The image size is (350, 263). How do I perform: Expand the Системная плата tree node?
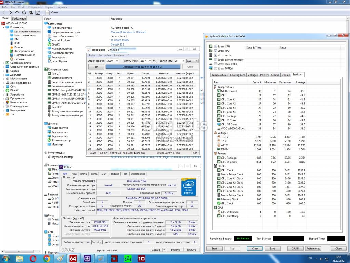point(3,63)
